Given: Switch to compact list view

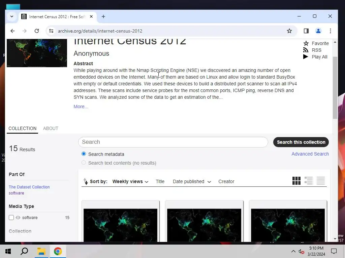Looking at the screenshot, I should coord(321,181).
